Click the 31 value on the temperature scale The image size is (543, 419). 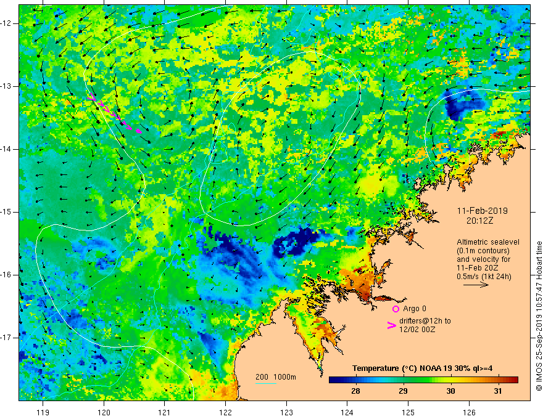click(497, 391)
